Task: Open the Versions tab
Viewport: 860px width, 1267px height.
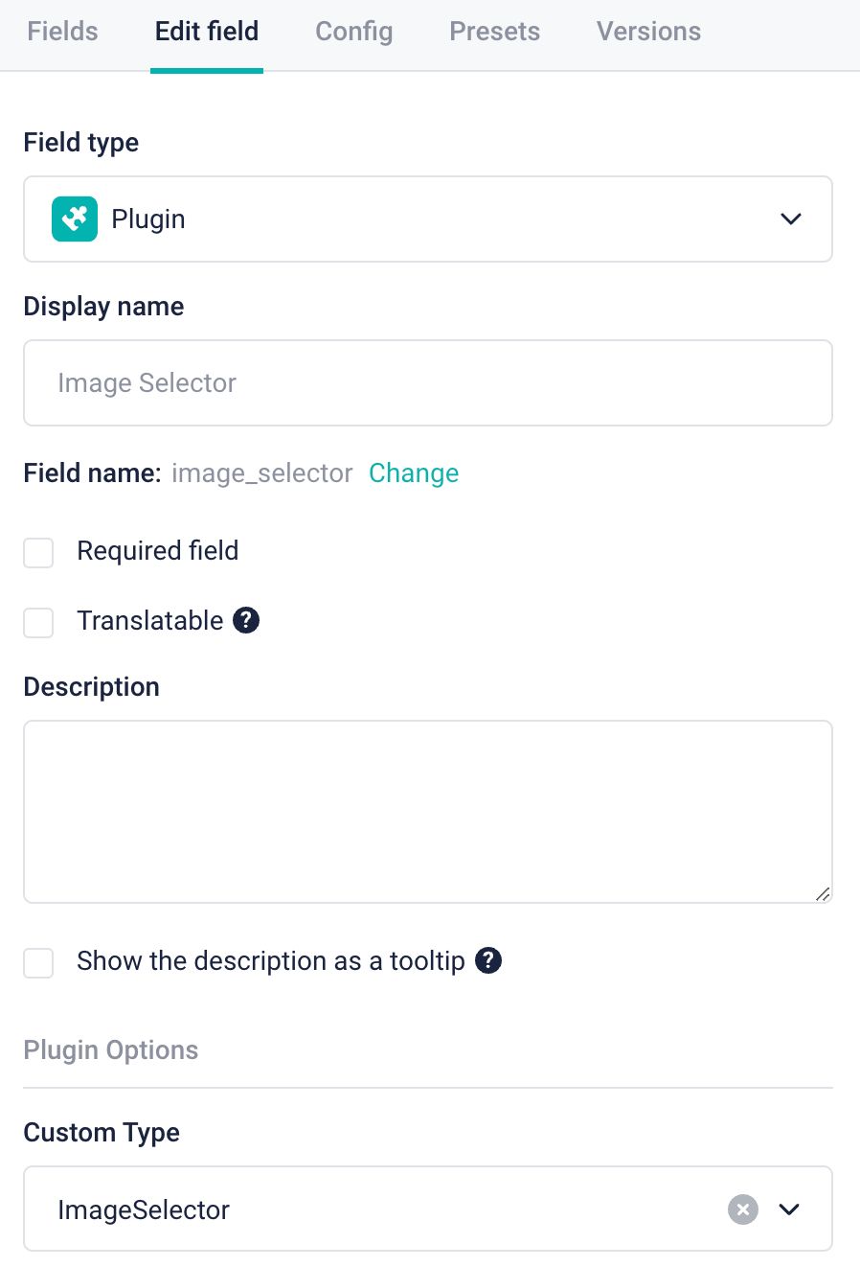Action: (649, 32)
